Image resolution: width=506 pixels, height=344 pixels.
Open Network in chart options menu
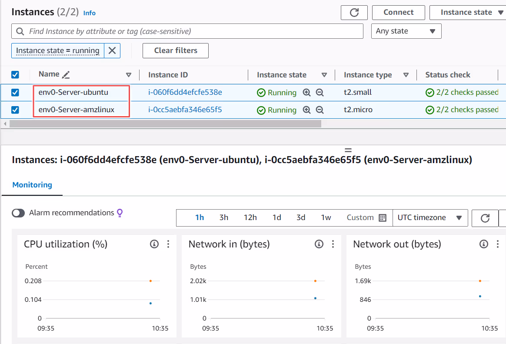coord(333,244)
